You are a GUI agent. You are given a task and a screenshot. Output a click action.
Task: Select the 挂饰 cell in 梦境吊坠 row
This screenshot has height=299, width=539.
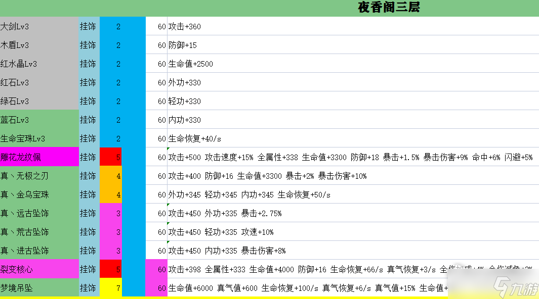pyautogui.click(x=89, y=288)
